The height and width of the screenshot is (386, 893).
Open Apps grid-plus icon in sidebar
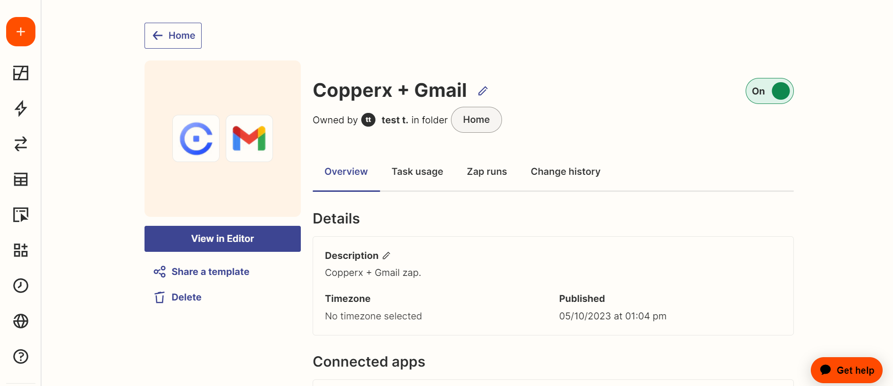pos(21,250)
